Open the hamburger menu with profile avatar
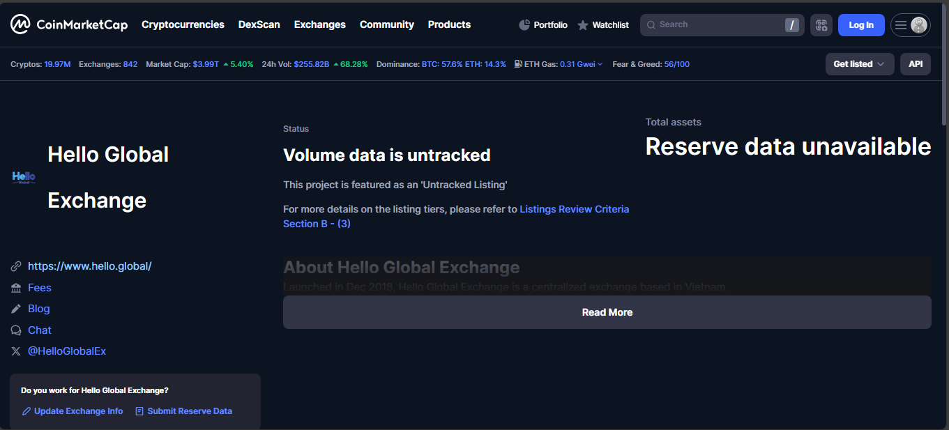The width and height of the screenshot is (949, 430). click(x=910, y=25)
